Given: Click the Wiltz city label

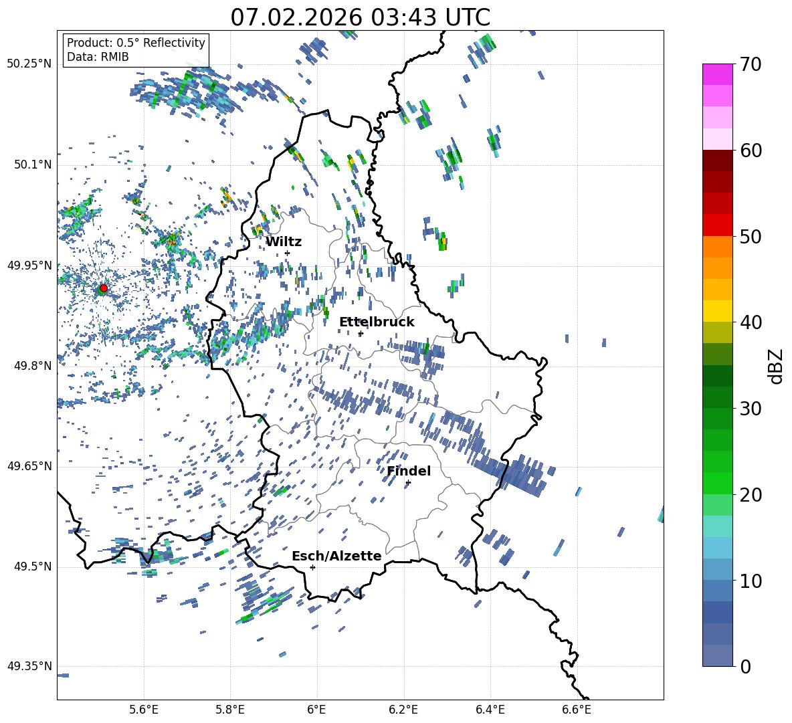Looking at the screenshot, I should click(x=284, y=241).
